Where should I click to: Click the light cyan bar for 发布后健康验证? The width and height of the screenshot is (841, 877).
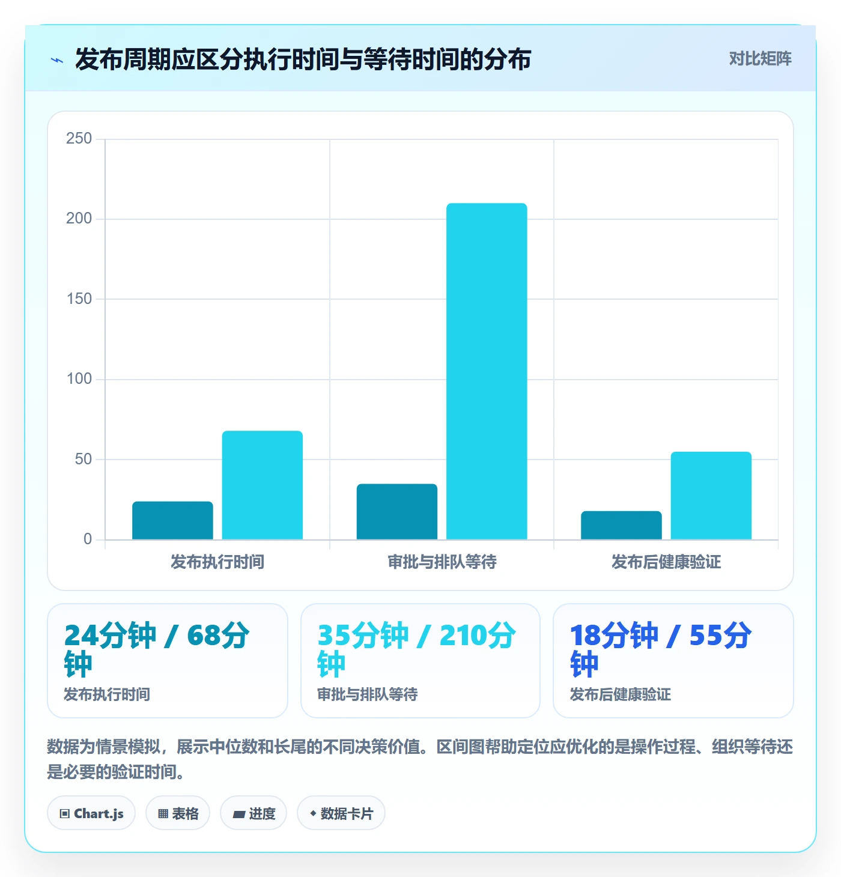pyautogui.click(x=711, y=496)
